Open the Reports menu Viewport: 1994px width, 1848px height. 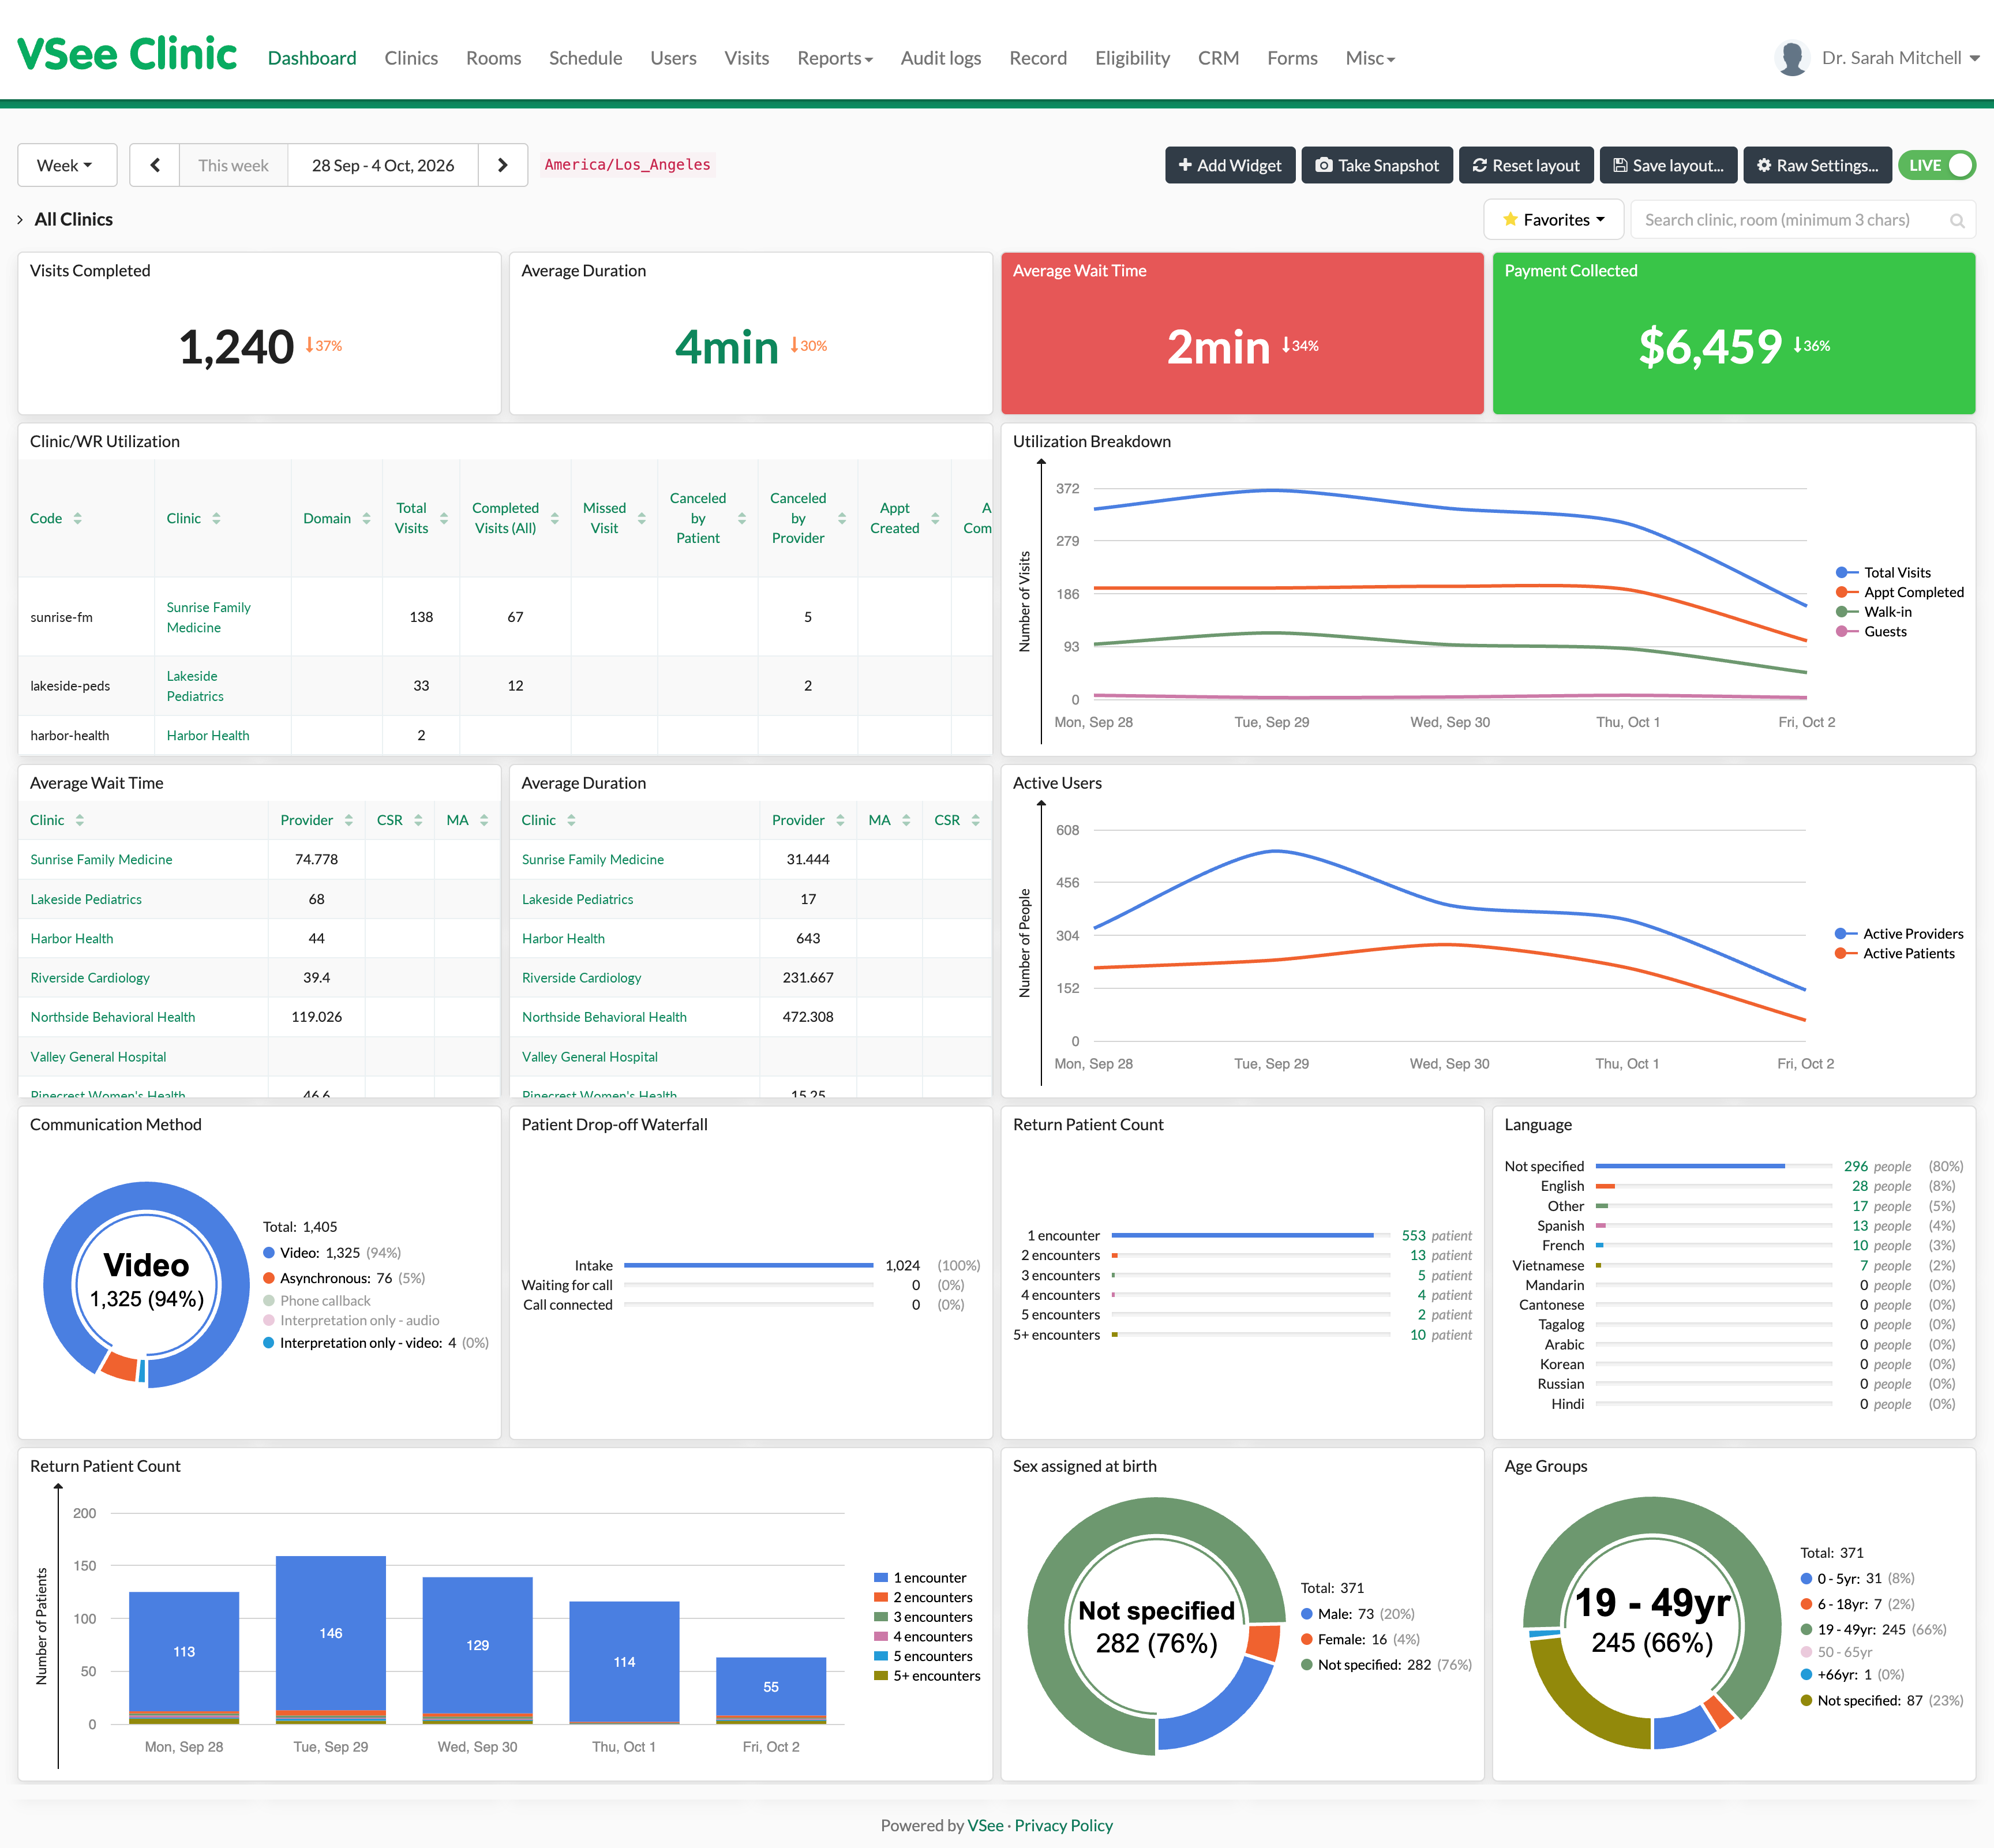click(x=834, y=58)
